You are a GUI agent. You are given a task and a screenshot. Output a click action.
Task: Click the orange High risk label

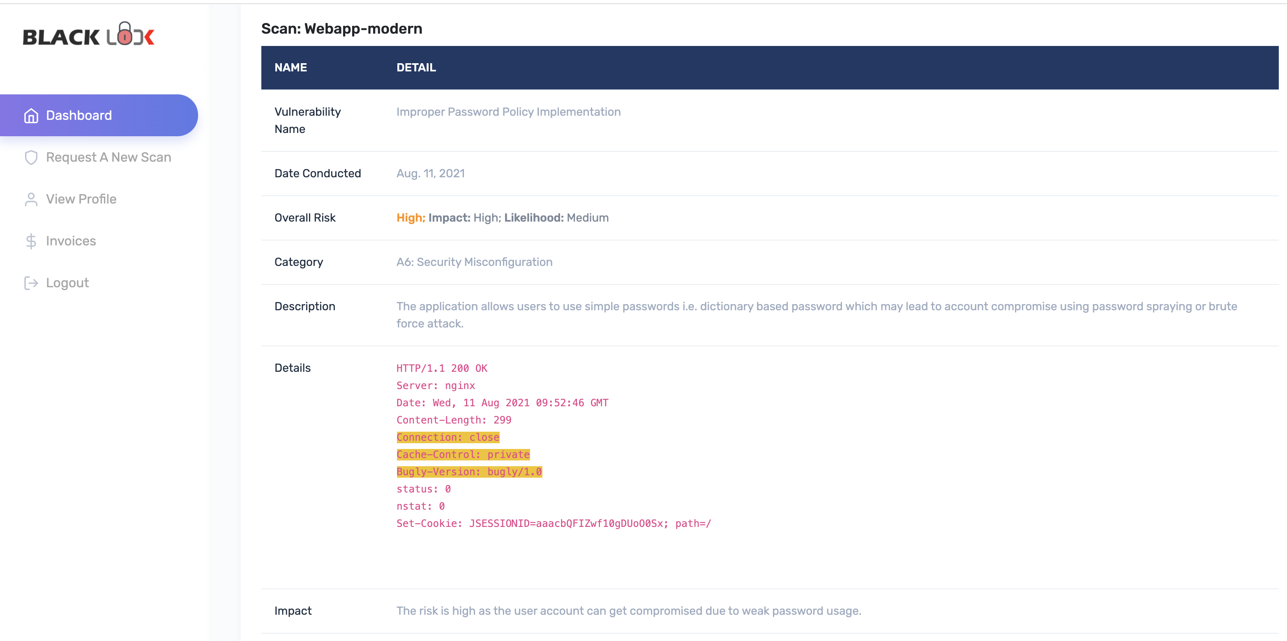pyautogui.click(x=411, y=217)
